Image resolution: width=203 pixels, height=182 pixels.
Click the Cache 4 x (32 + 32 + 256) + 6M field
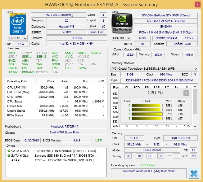click(x=77, y=44)
